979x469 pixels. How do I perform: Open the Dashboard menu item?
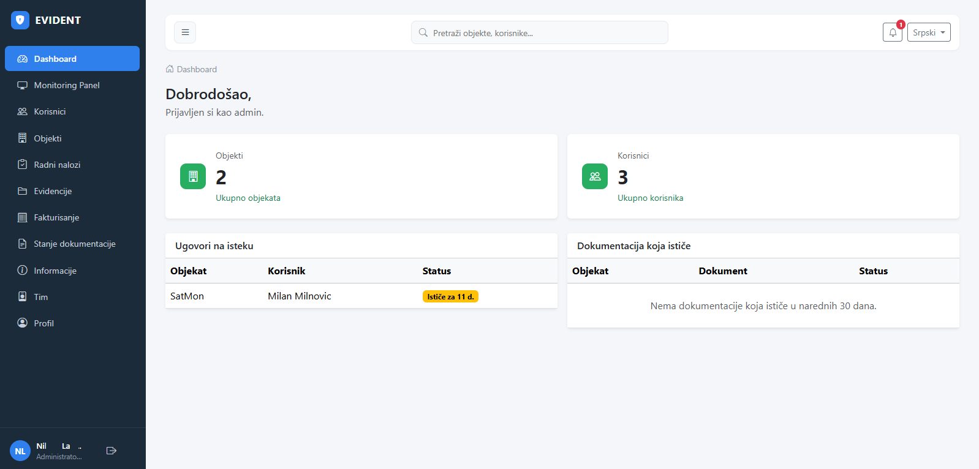tap(72, 59)
